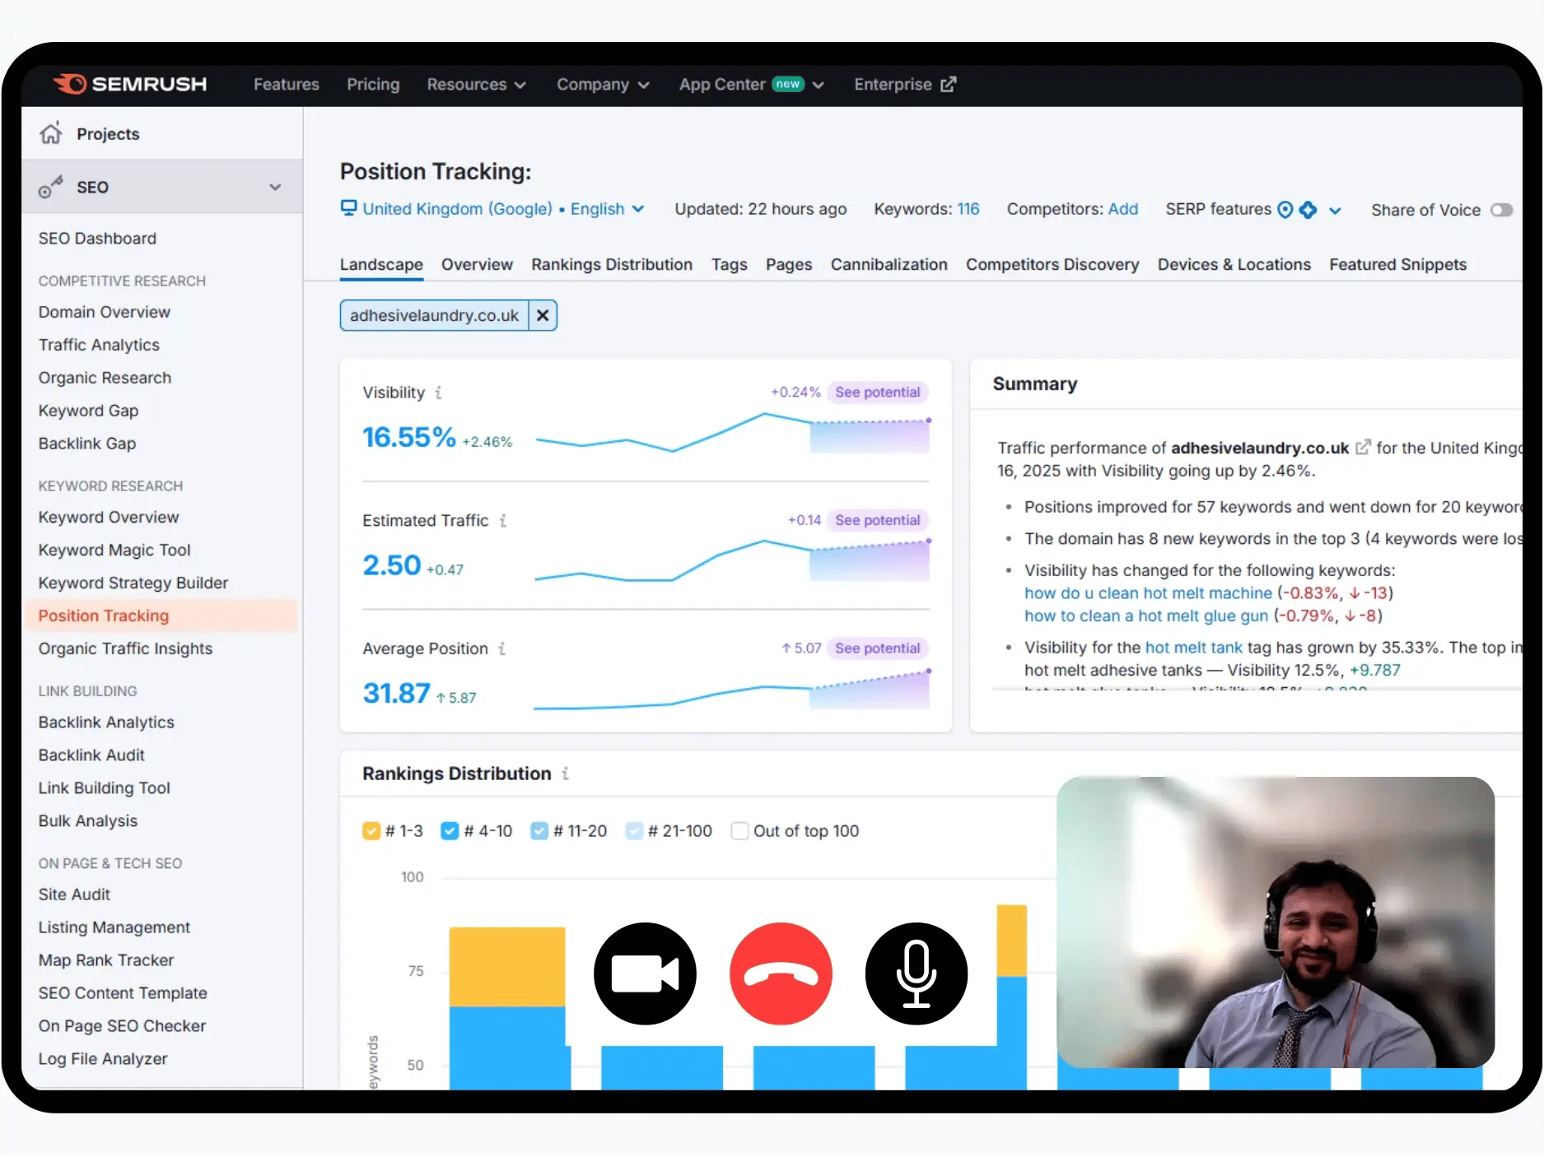Open the United Kingdom (Google) English location dropdown

503,209
